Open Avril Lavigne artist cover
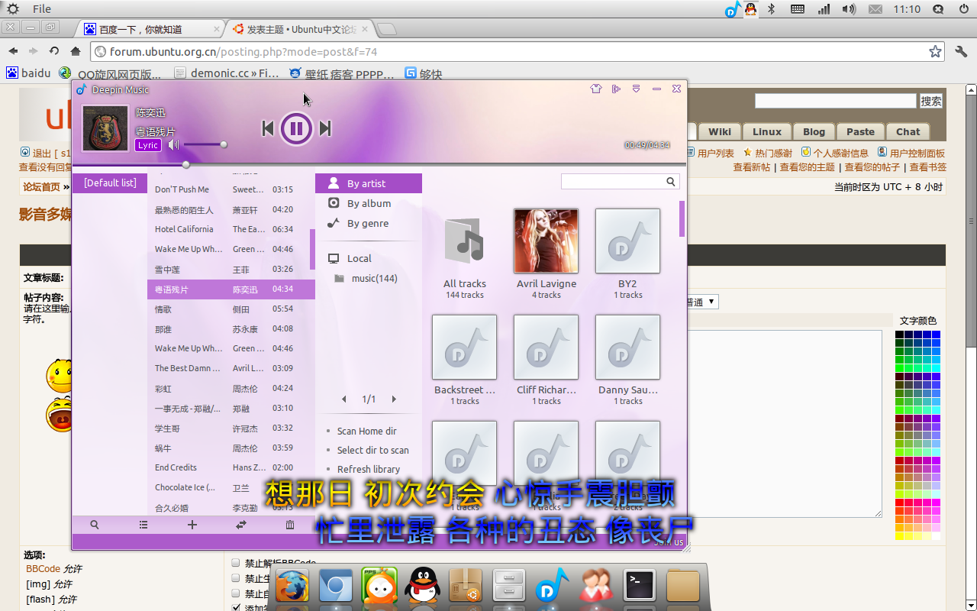Screen dimensions: 977x611 547,241
